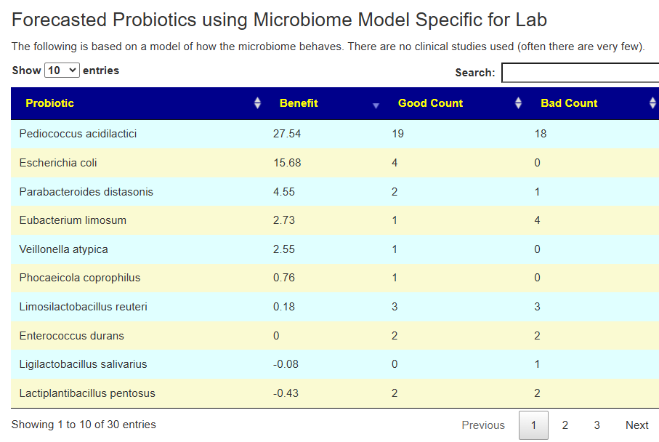Sort table by Benefit column header
The image size is (659, 442).
click(299, 103)
